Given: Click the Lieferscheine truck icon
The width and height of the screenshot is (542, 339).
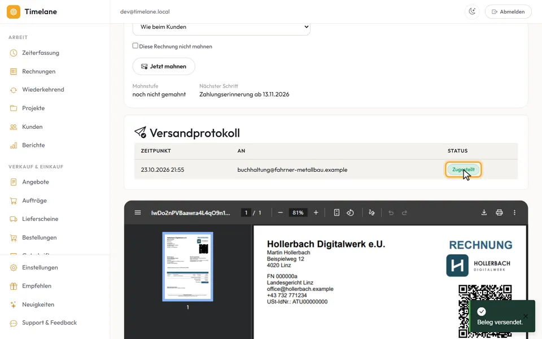Looking at the screenshot, I should [x=14, y=219].
